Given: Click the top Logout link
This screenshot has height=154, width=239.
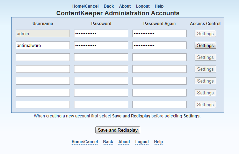Looking at the screenshot, I should pyautogui.click(x=143, y=6).
